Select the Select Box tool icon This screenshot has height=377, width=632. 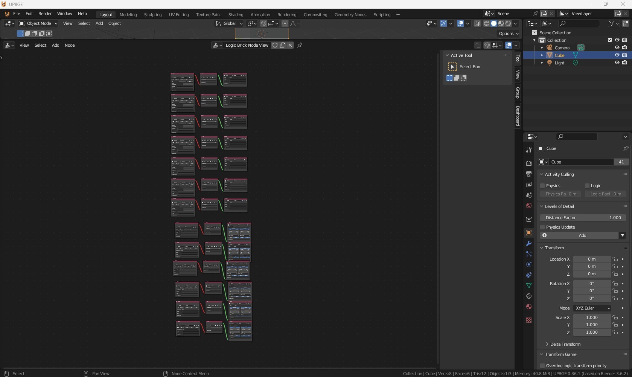452,67
